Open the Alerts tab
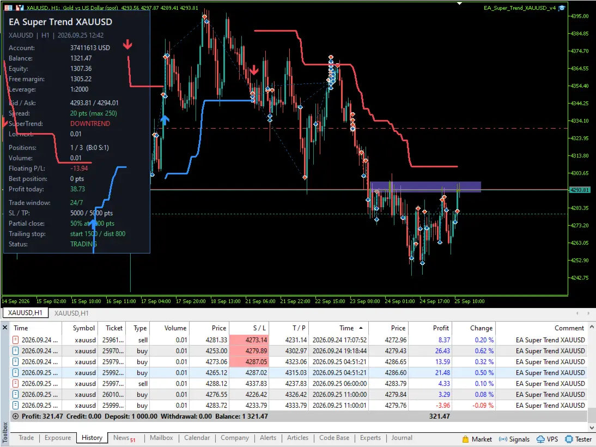 (268, 438)
